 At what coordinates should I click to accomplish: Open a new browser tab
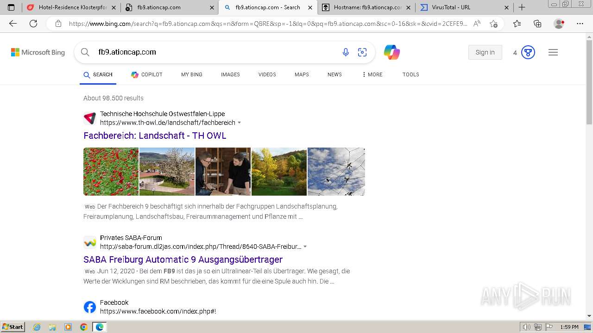(522, 7)
